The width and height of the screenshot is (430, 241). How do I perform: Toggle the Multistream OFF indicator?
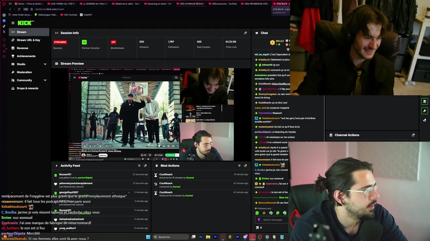[x=114, y=42]
